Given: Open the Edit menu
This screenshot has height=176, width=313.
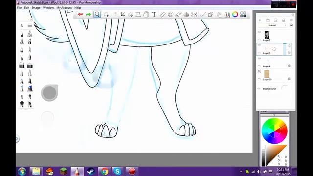Looking at the screenshot, I should point(27,8).
